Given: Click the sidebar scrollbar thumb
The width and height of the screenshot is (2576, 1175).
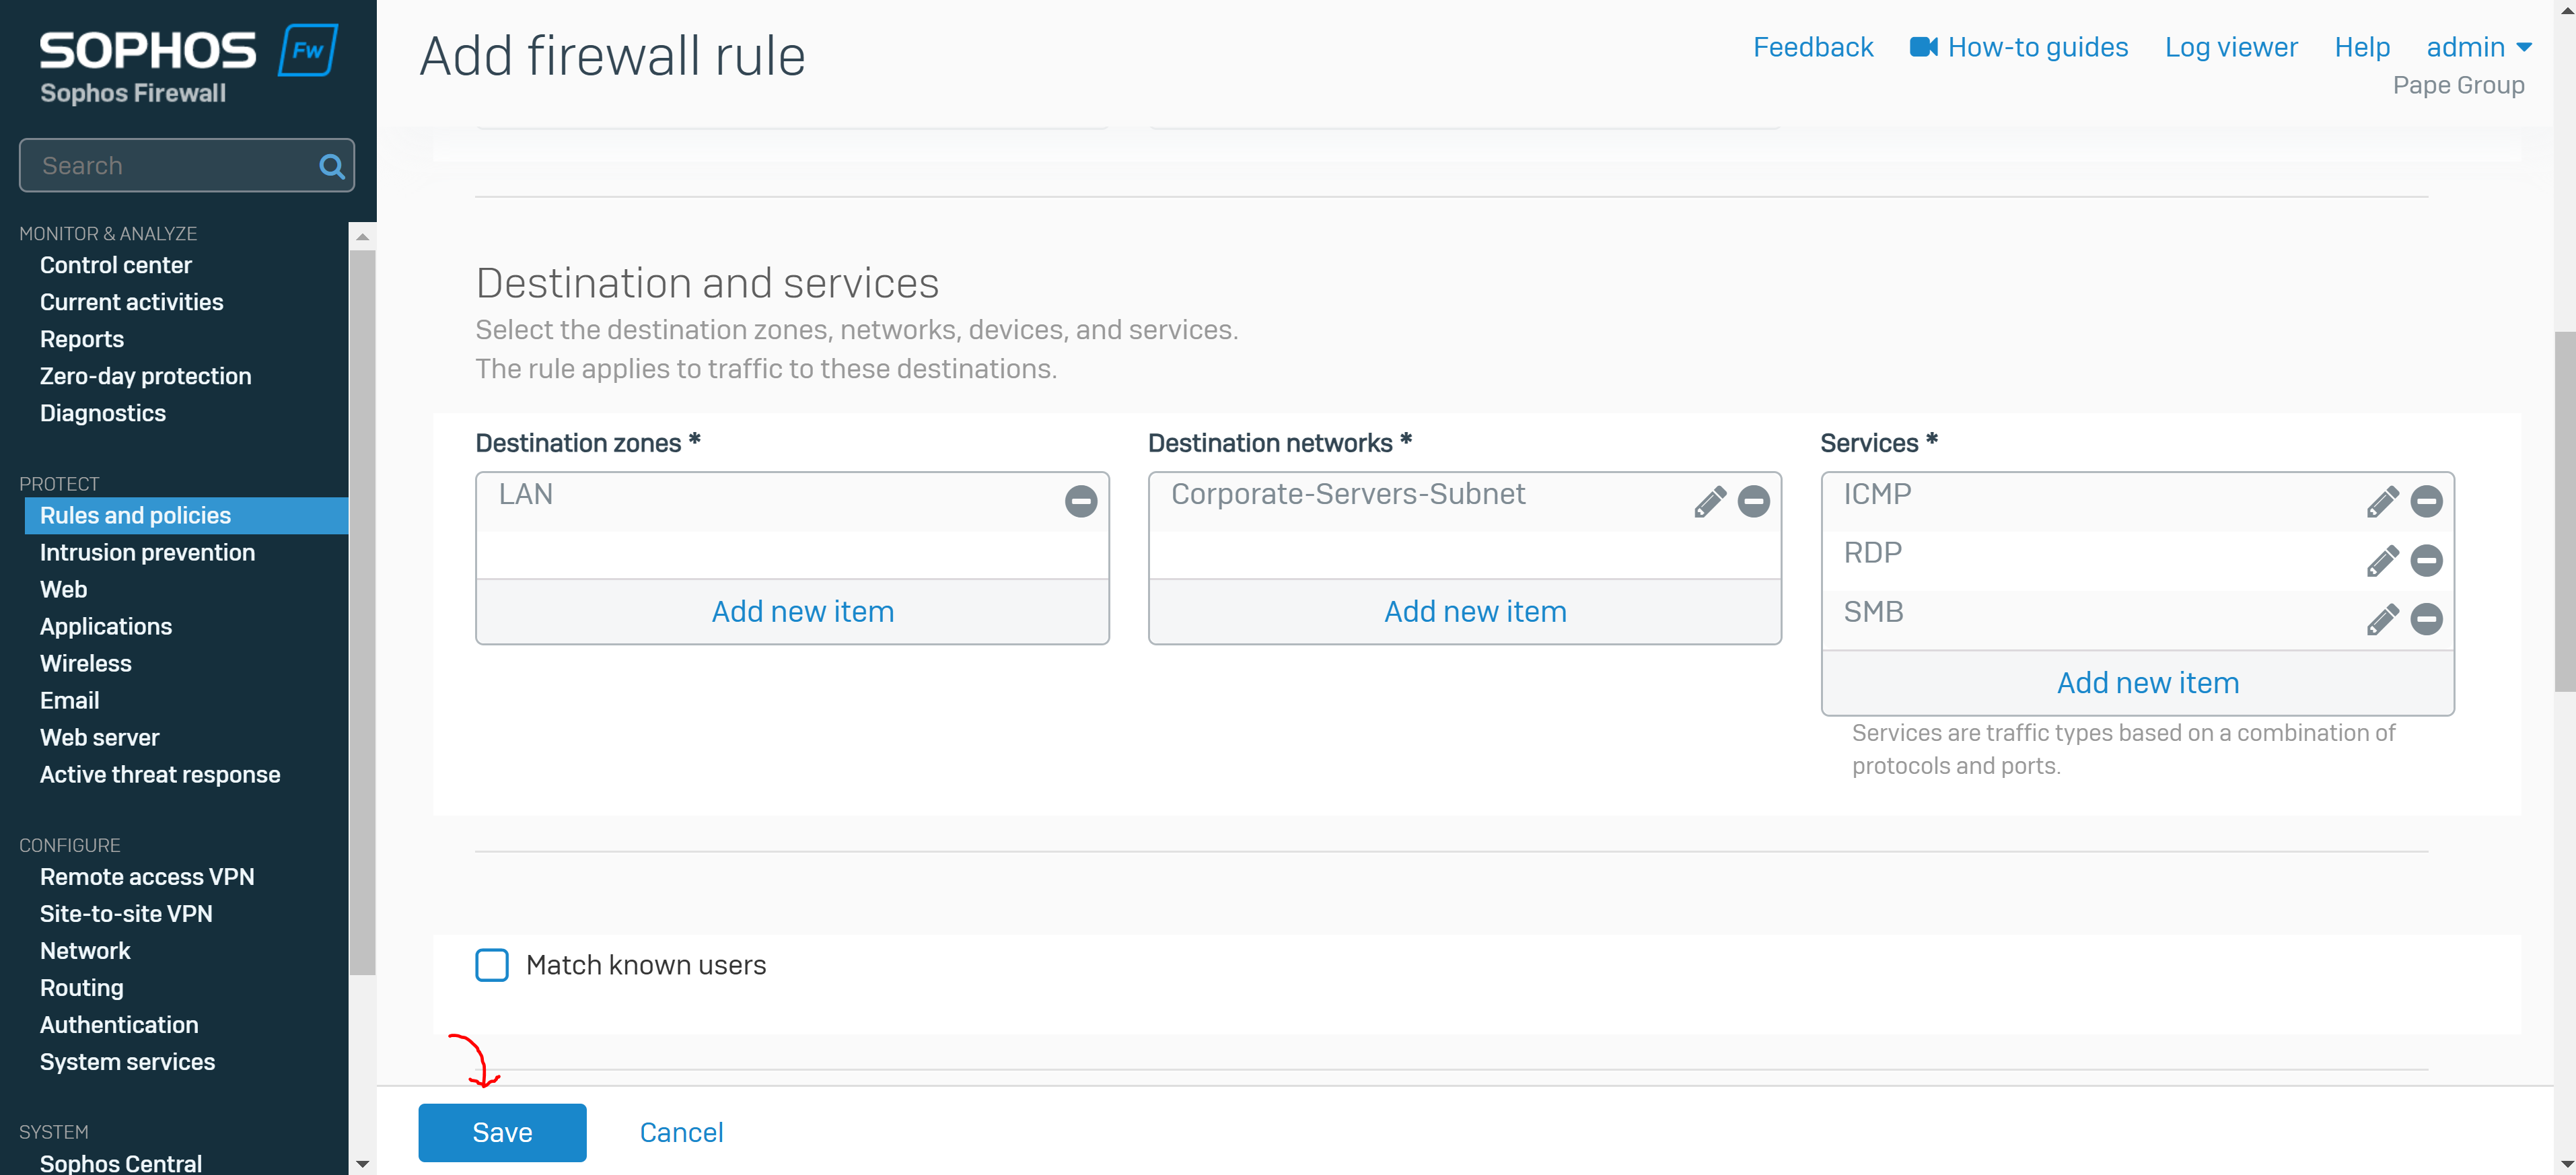Looking at the screenshot, I should click(362, 612).
